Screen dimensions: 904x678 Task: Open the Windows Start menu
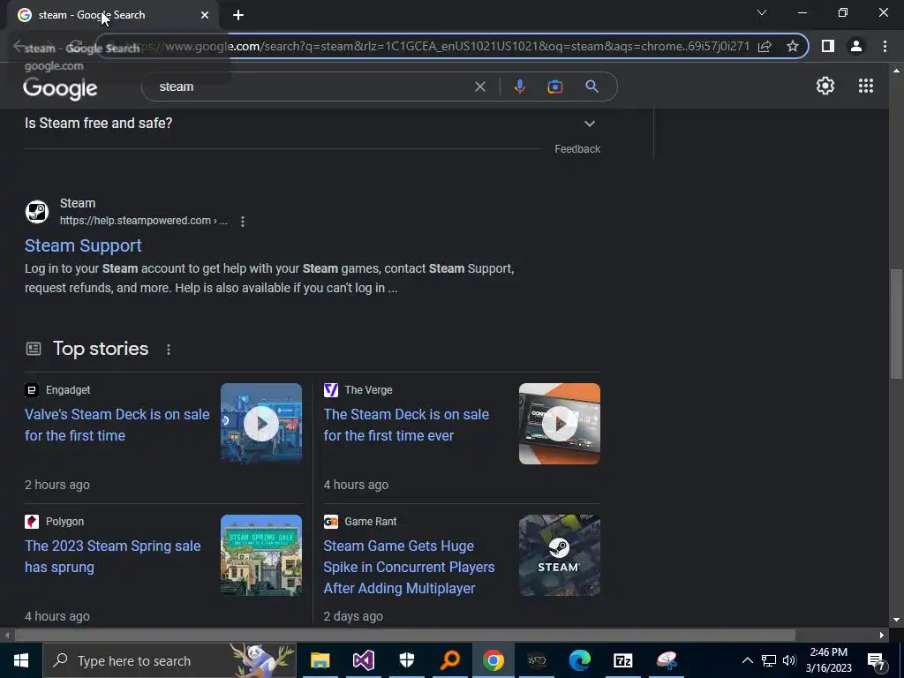(21, 660)
